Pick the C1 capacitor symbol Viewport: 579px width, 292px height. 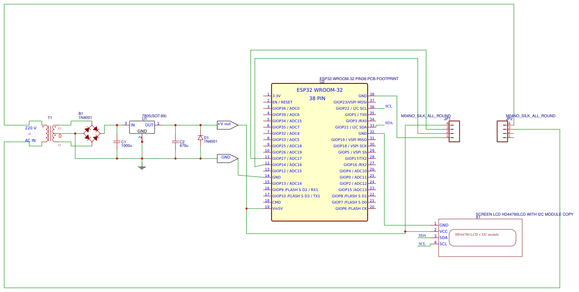[x=117, y=142]
